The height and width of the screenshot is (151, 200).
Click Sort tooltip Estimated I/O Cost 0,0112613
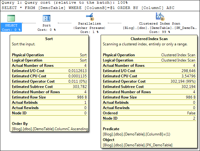(x=49, y=71)
